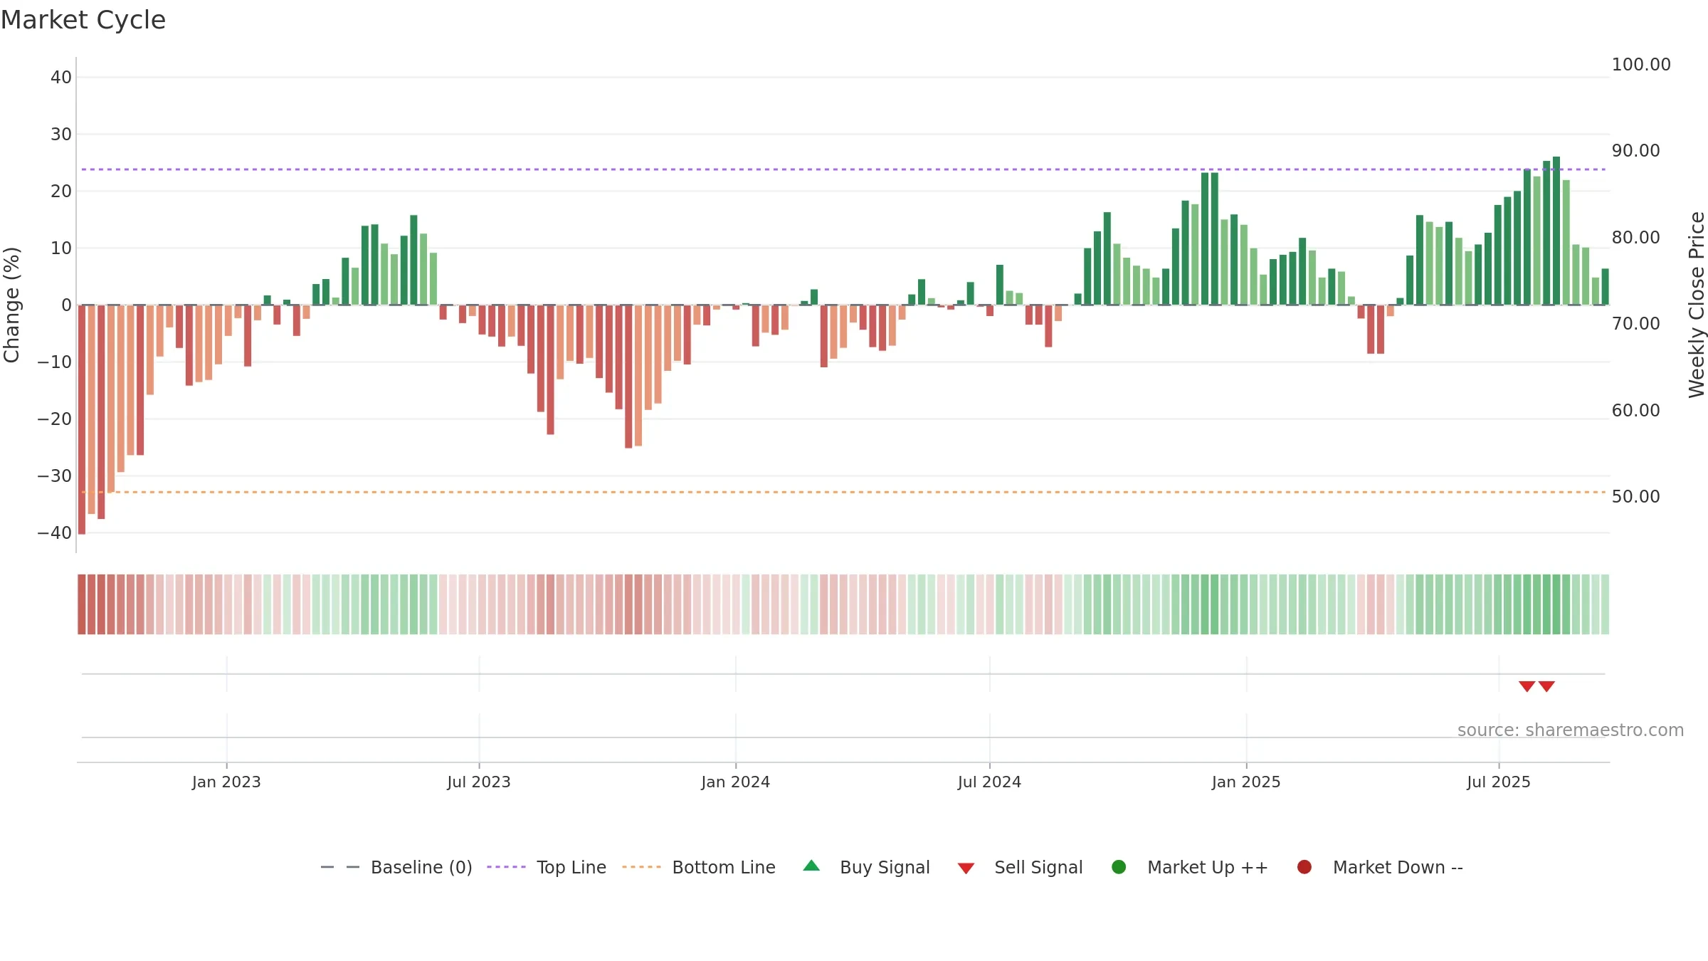Viewport: 1708px width, 961px height.
Task: Click the tallest green bar above the top line
Action: click(x=1556, y=231)
